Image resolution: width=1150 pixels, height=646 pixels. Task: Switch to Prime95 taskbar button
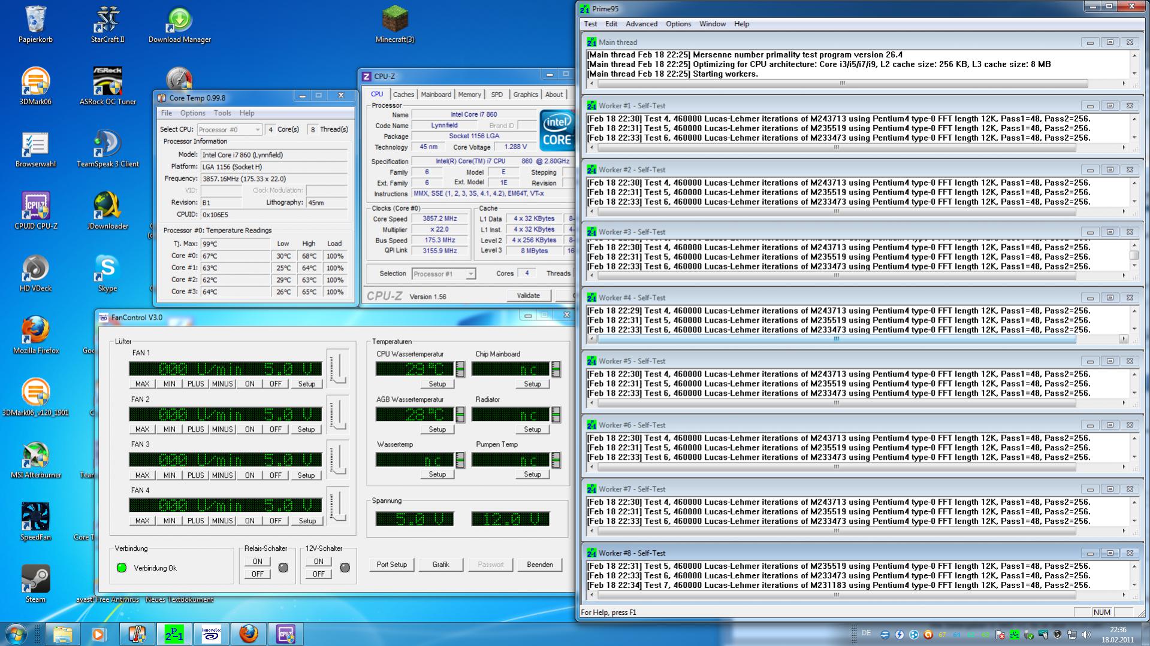(x=174, y=634)
